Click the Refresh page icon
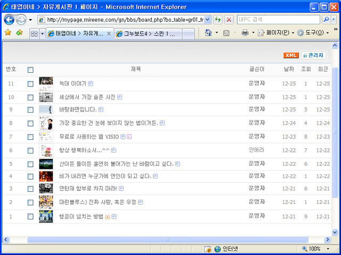The height and width of the screenshot is (255, 341). (x=218, y=20)
